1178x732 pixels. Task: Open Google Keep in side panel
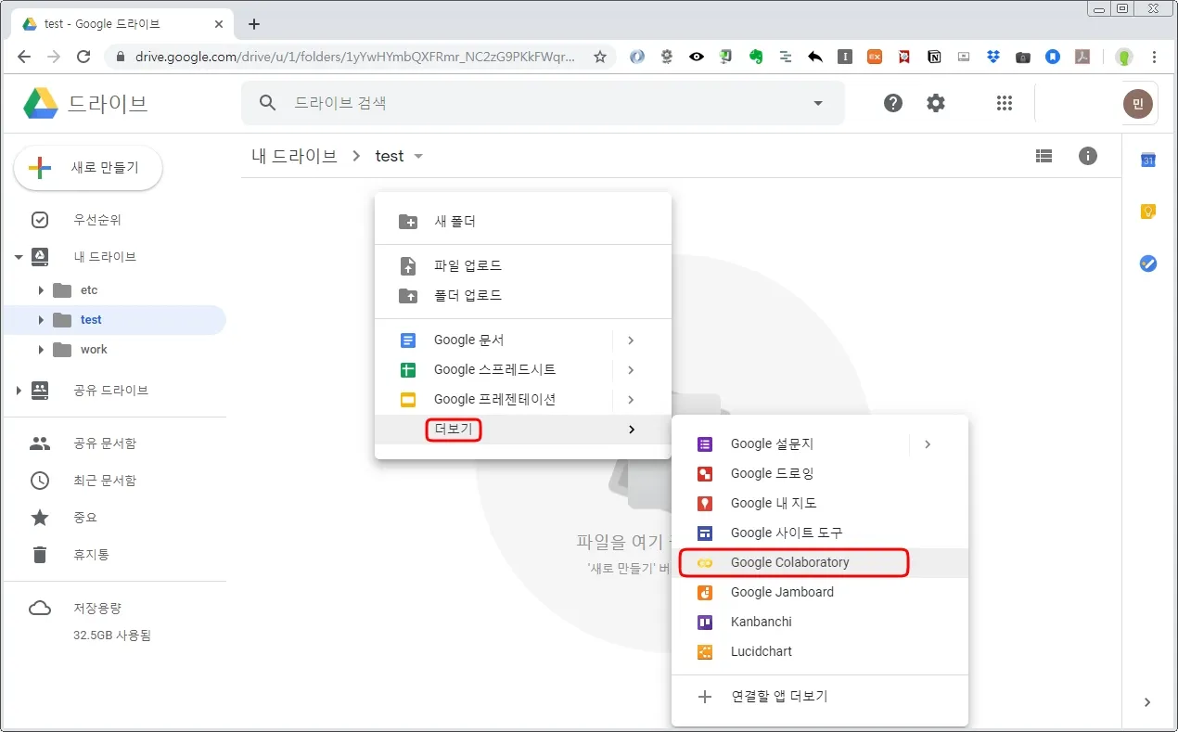1148,212
